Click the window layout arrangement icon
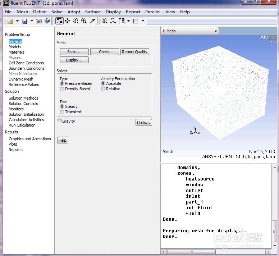This screenshot has width=279, height=256. coord(122,21)
